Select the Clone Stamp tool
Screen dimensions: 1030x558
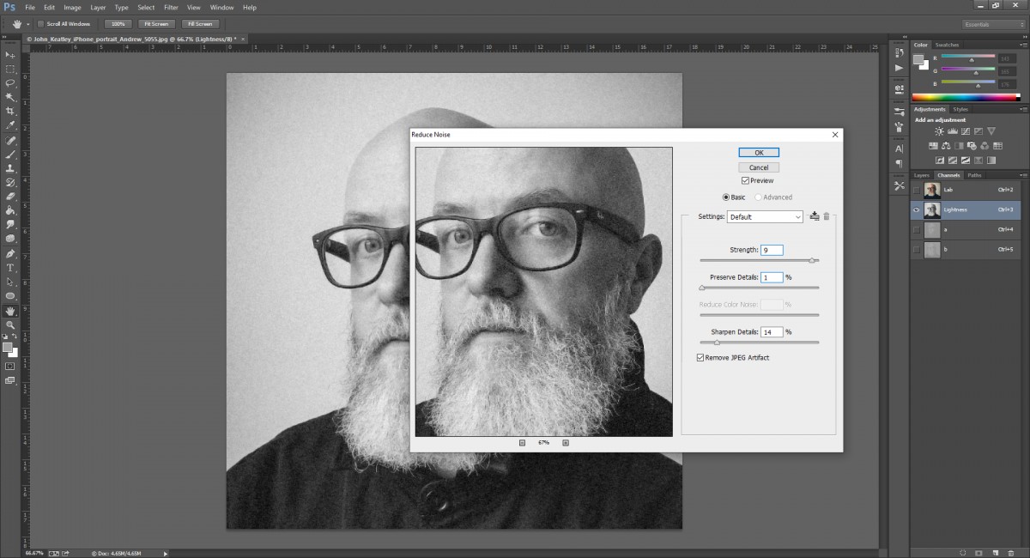(10, 169)
